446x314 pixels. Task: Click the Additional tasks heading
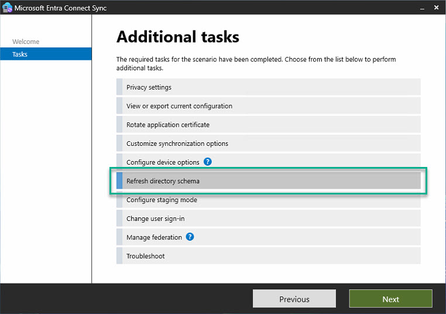pos(178,37)
